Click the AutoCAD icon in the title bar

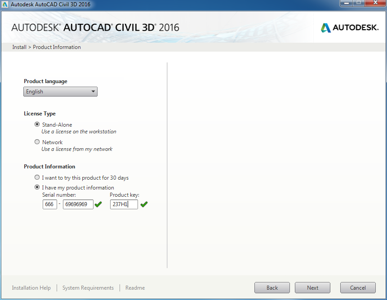5,4
